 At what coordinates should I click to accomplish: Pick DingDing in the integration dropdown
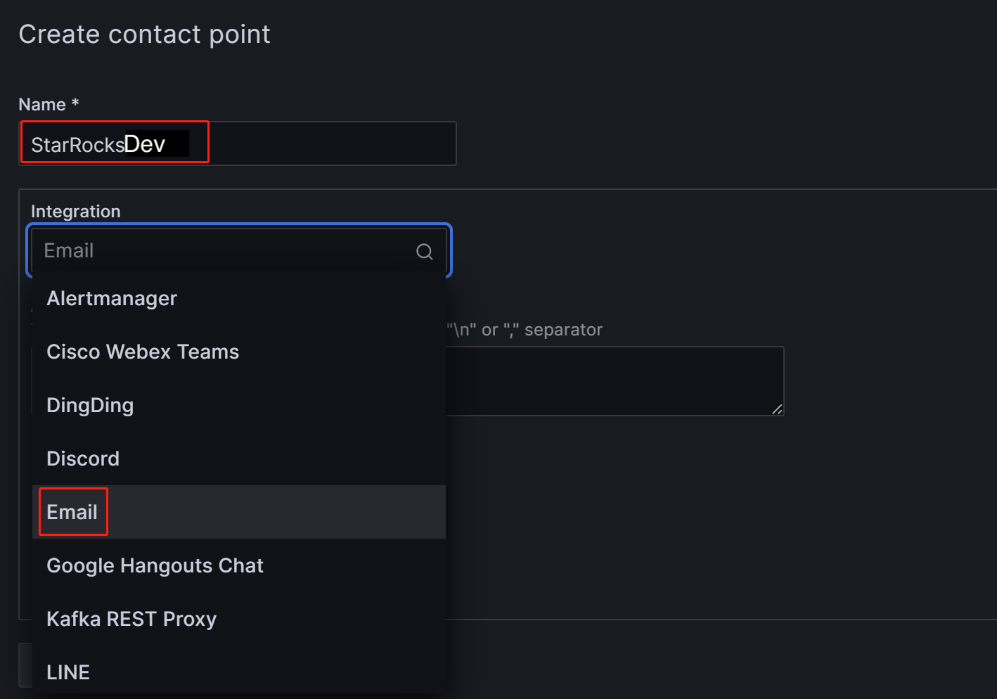pyautogui.click(x=90, y=406)
